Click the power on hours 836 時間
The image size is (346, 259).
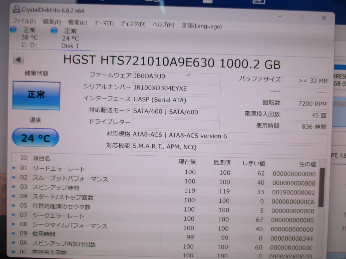304,127
